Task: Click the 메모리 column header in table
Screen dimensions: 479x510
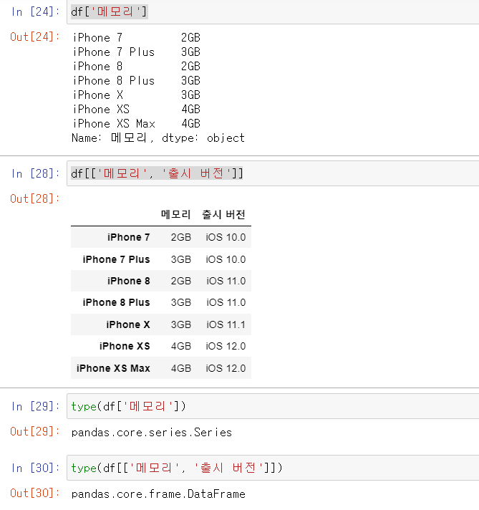Action: 175,215
